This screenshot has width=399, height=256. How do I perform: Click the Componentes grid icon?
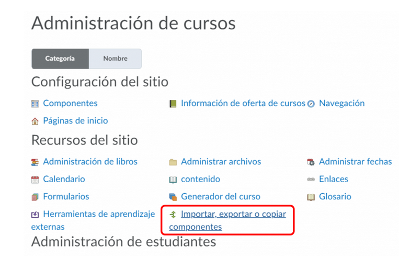[35, 104]
